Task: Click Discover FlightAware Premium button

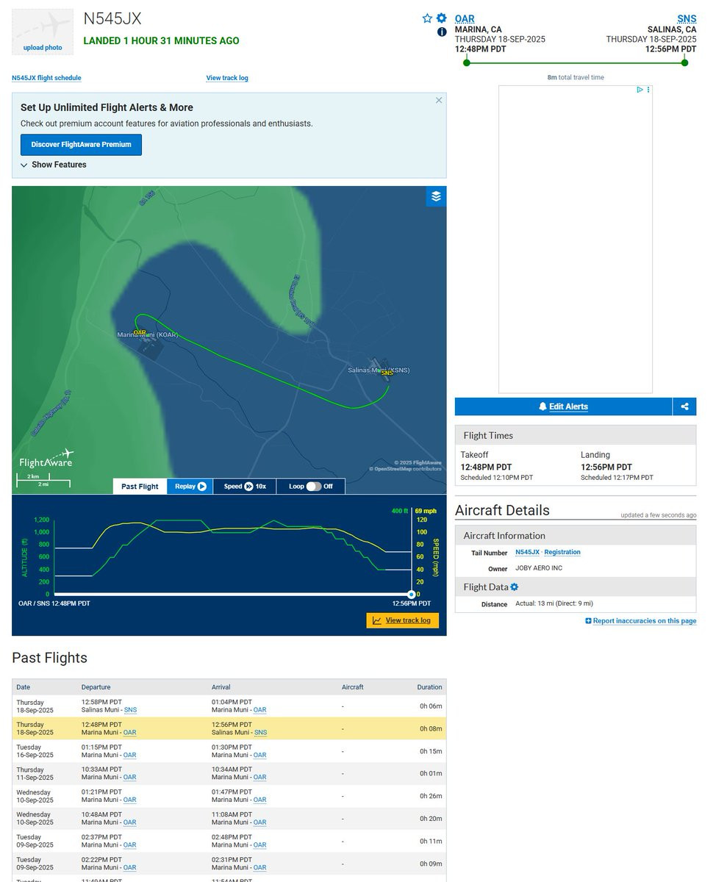Action: (x=81, y=145)
